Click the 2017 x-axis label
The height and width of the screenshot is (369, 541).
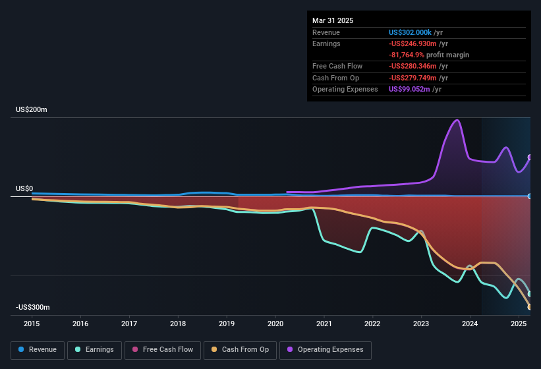click(x=129, y=324)
